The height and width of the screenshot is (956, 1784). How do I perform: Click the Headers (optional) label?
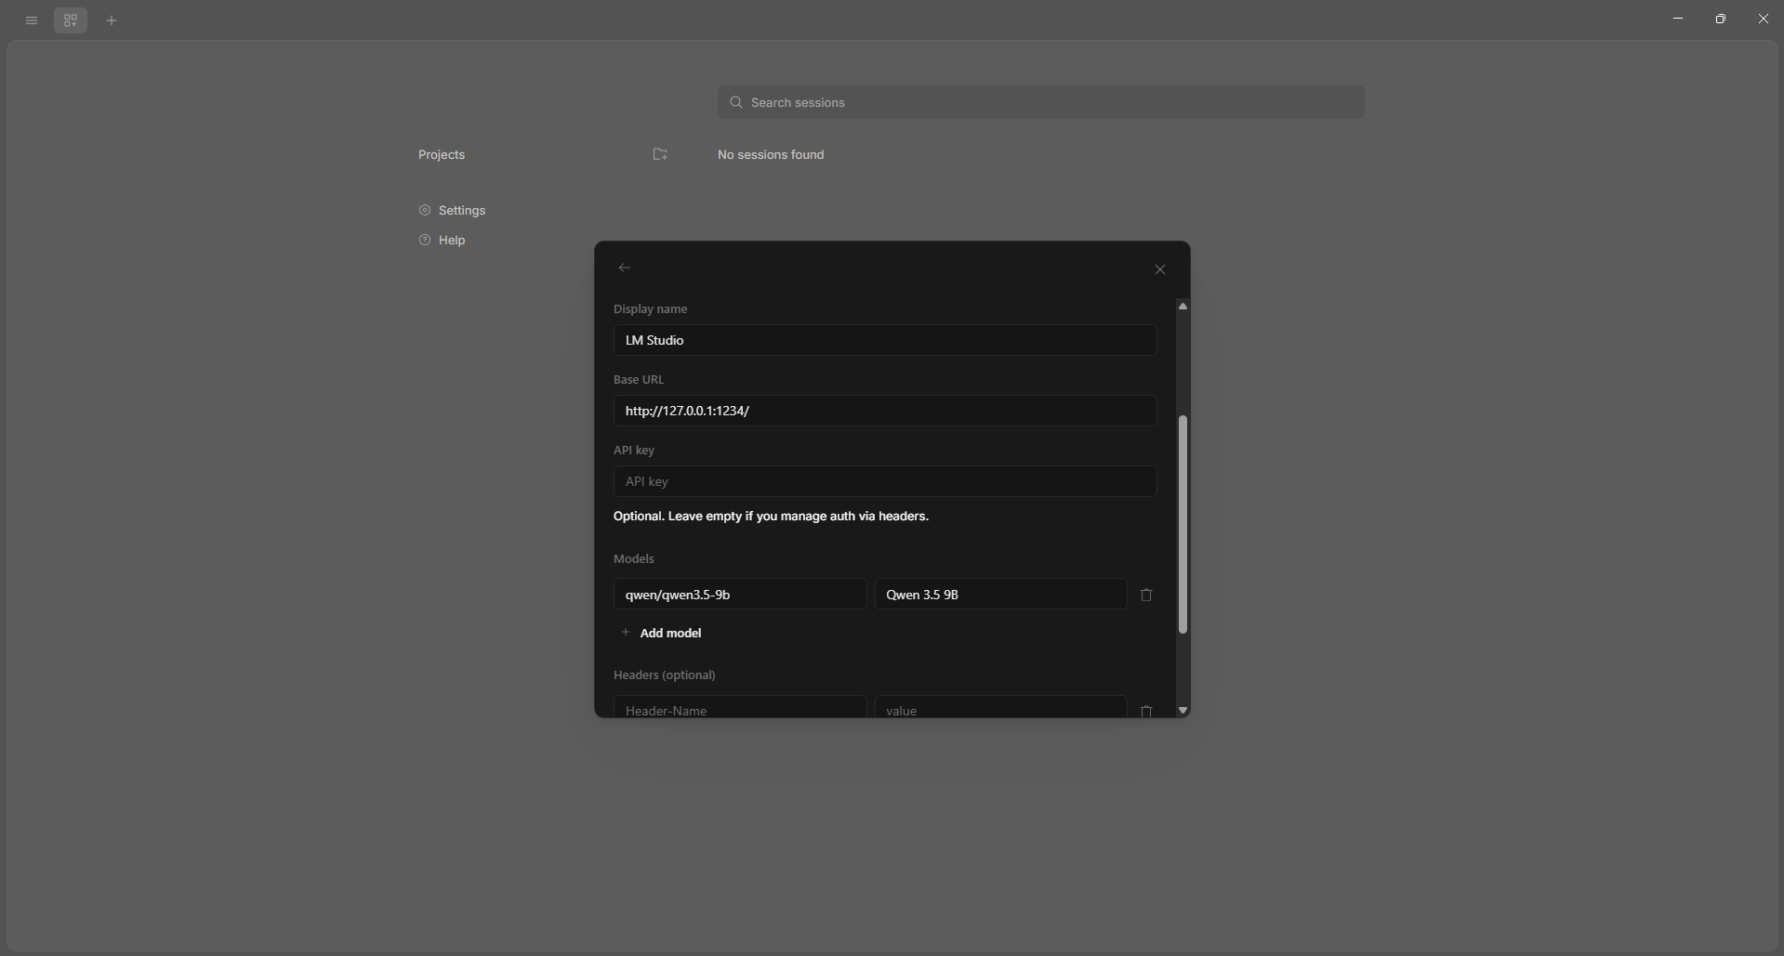pyautogui.click(x=665, y=674)
